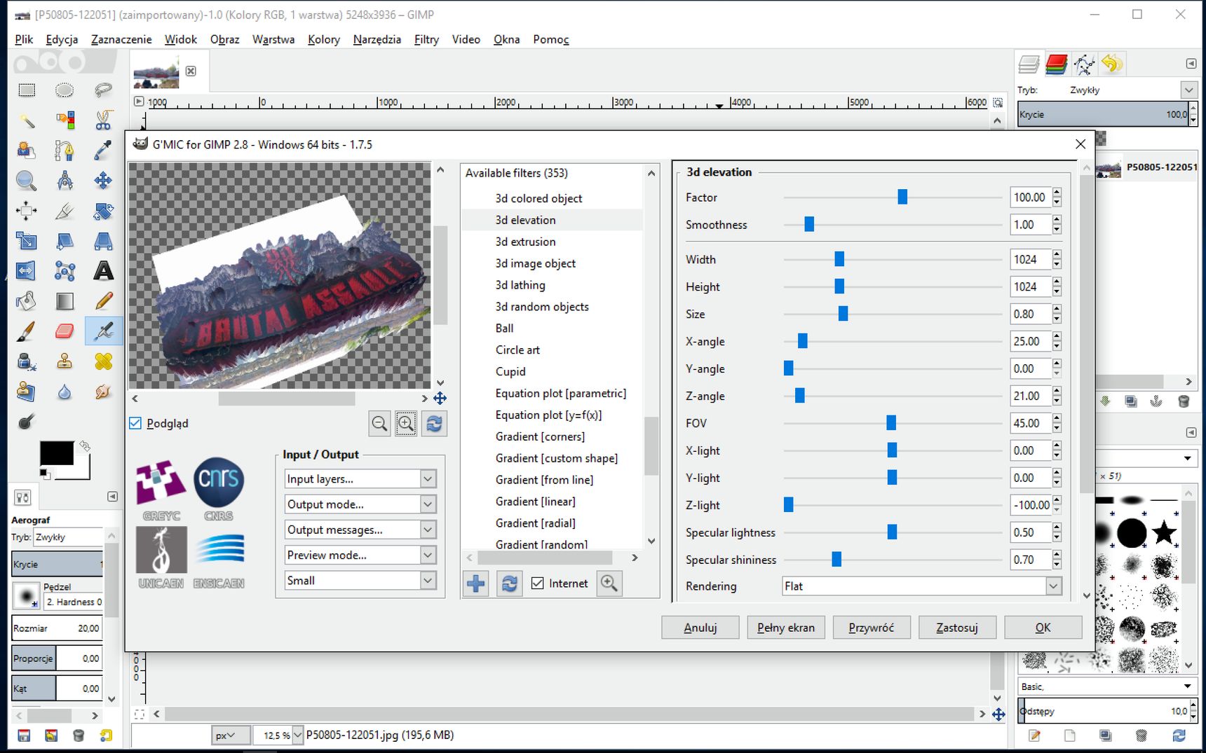Select the Scissors Select tool
Viewport: 1206px width, 753px height.
point(103,120)
